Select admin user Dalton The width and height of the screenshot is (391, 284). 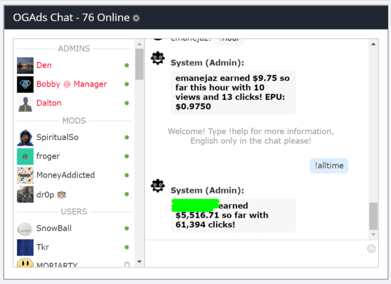coord(74,103)
